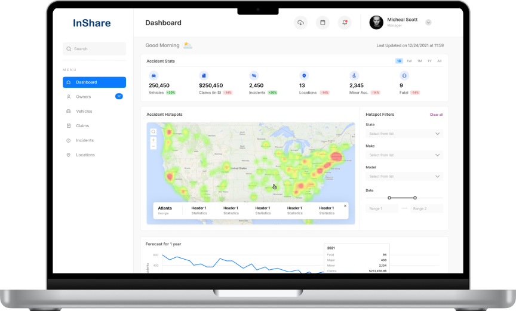Close the Atlanta info popup
The width and height of the screenshot is (516, 311).
pyautogui.click(x=345, y=206)
